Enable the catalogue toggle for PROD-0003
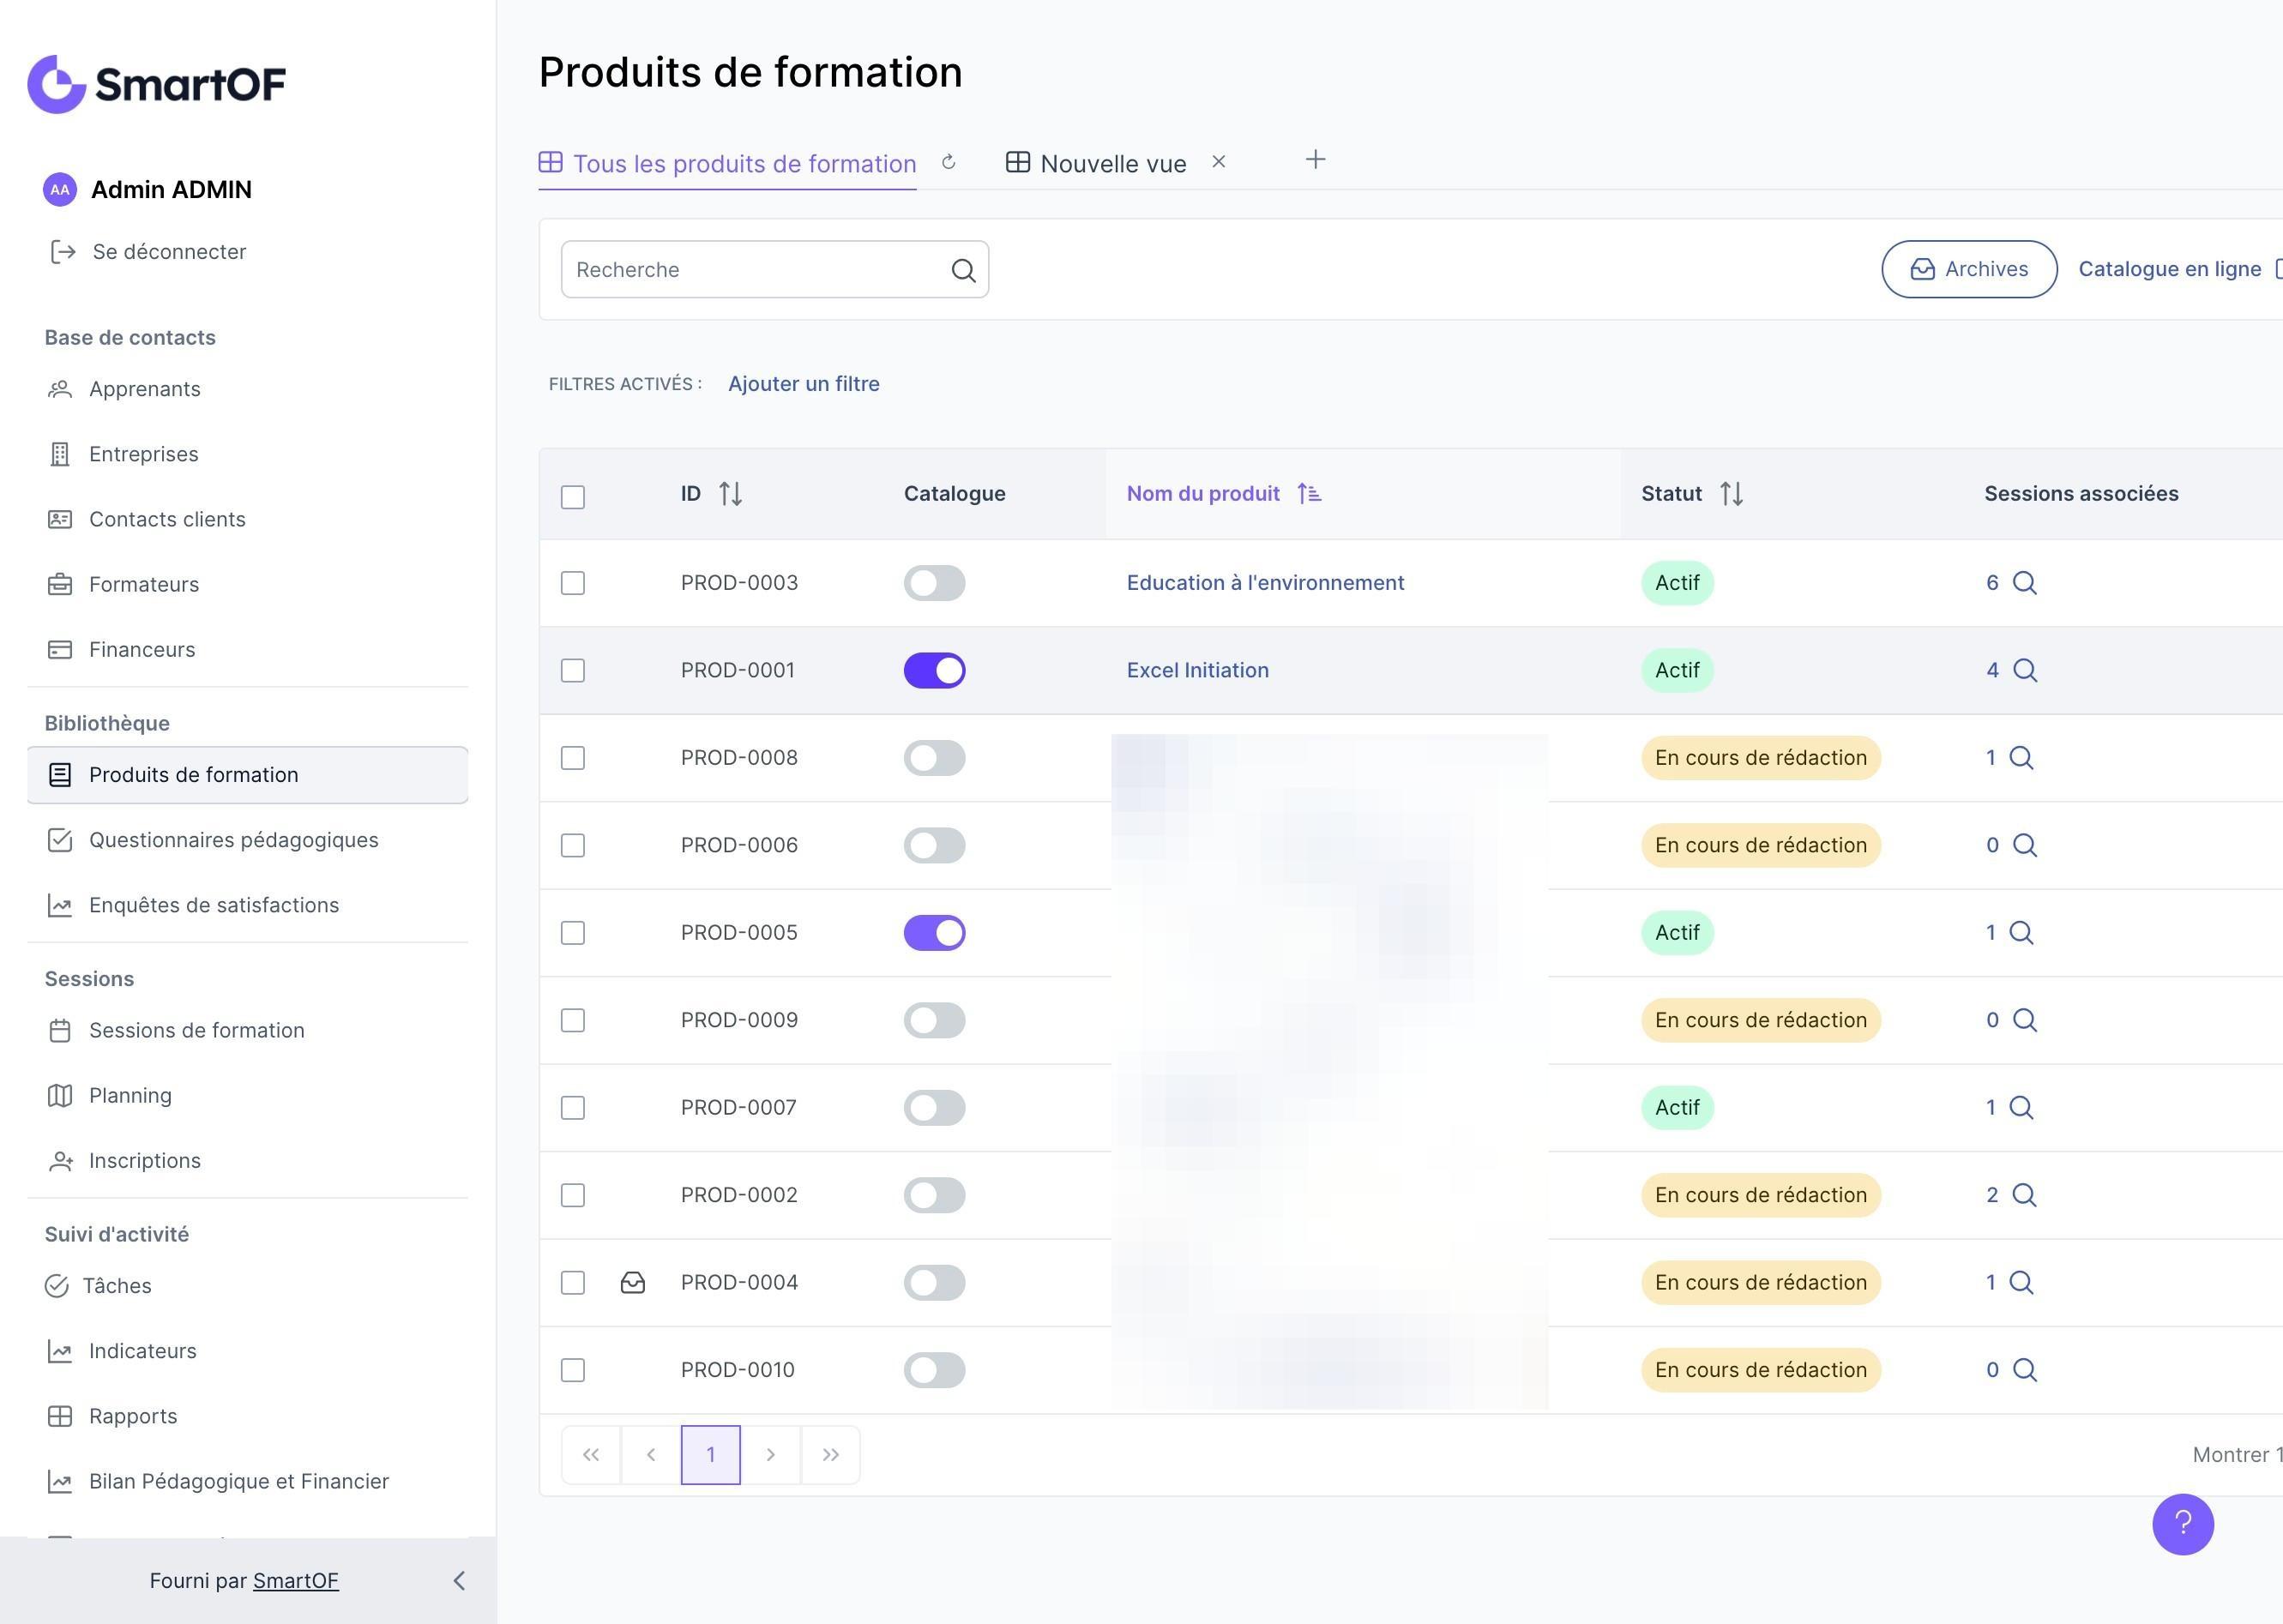 (934, 583)
